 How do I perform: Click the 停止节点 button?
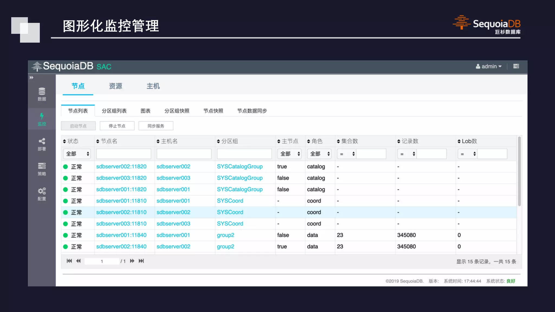pos(117,126)
